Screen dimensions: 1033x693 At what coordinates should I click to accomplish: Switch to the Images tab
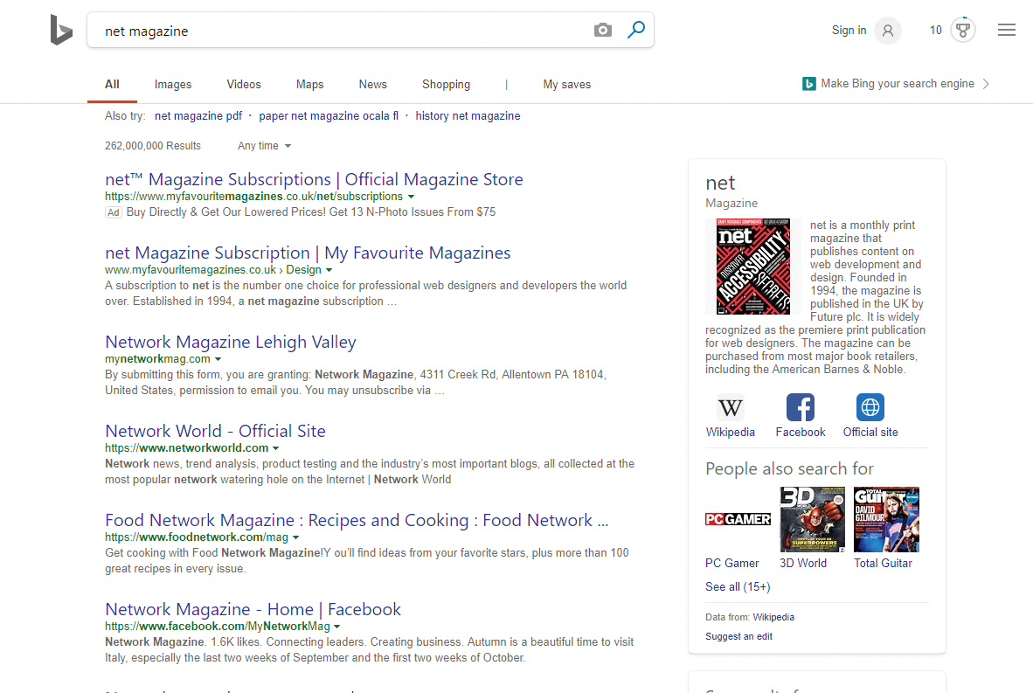[x=173, y=85]
